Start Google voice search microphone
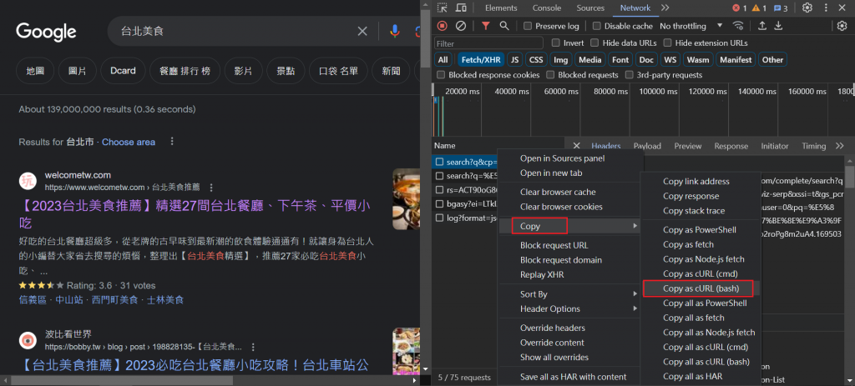 (x=395, y=32)
